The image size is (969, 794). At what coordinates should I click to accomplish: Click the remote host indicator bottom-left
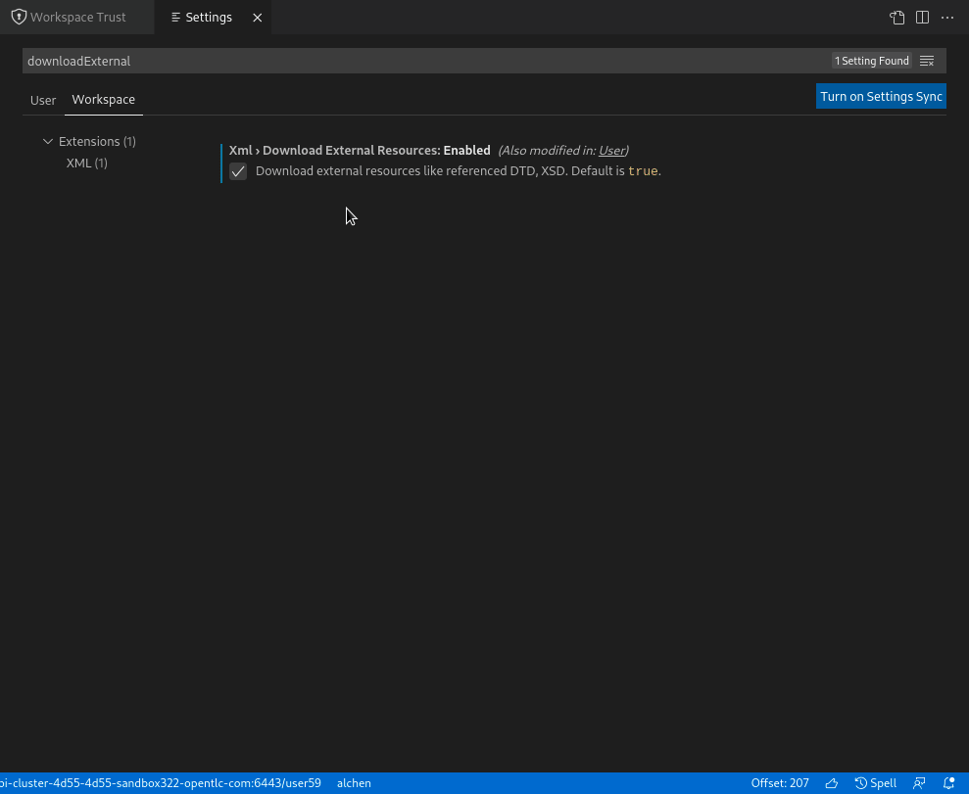162,783
